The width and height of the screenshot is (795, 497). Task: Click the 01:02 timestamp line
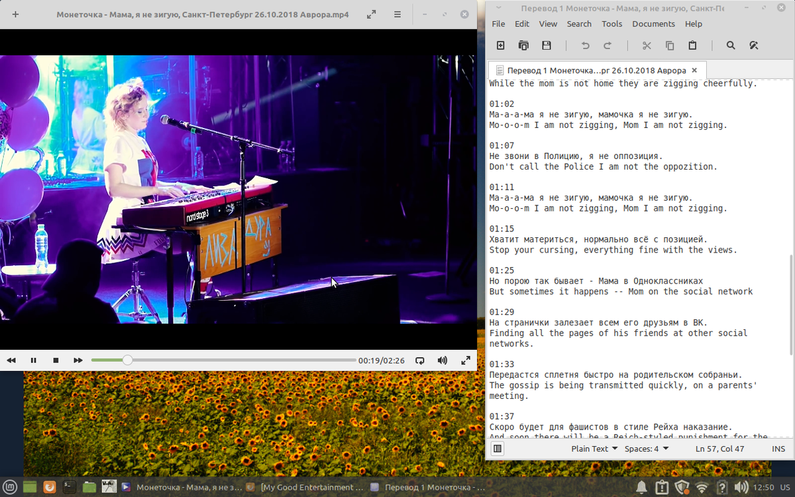502,104
